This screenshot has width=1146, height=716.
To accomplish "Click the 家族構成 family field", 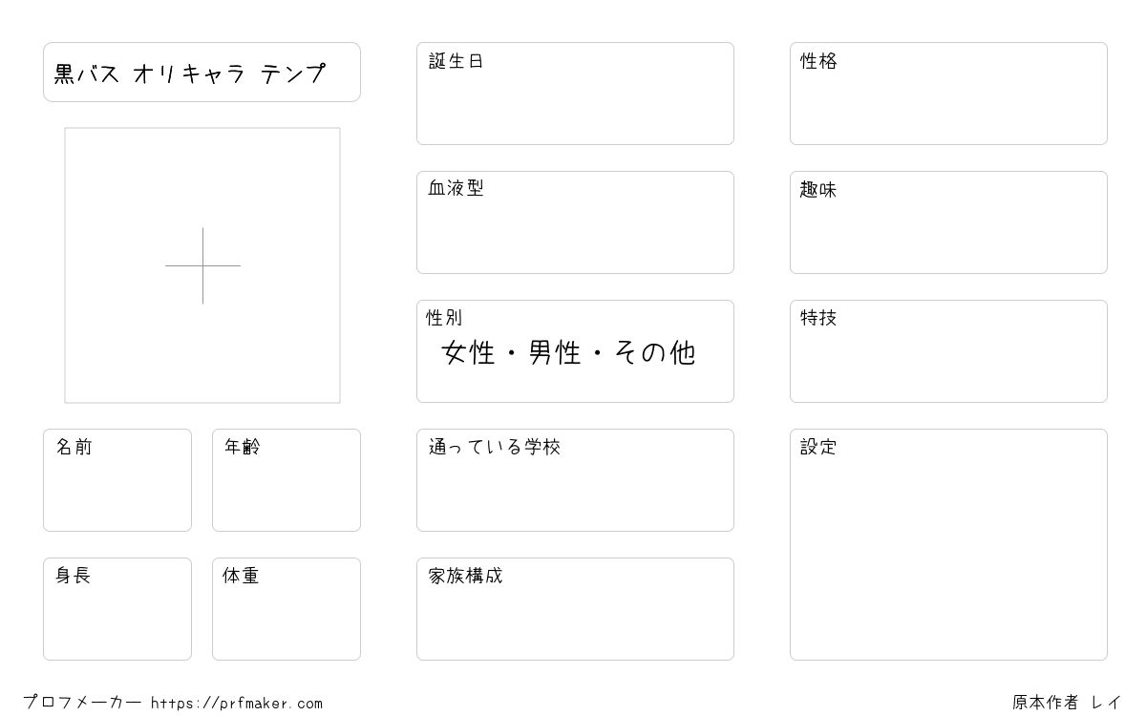I will (575, 609).
